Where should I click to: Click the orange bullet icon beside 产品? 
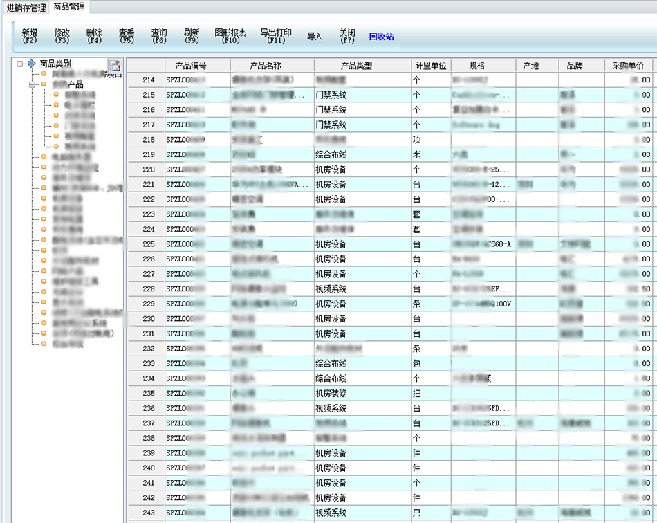pos(44,84)
